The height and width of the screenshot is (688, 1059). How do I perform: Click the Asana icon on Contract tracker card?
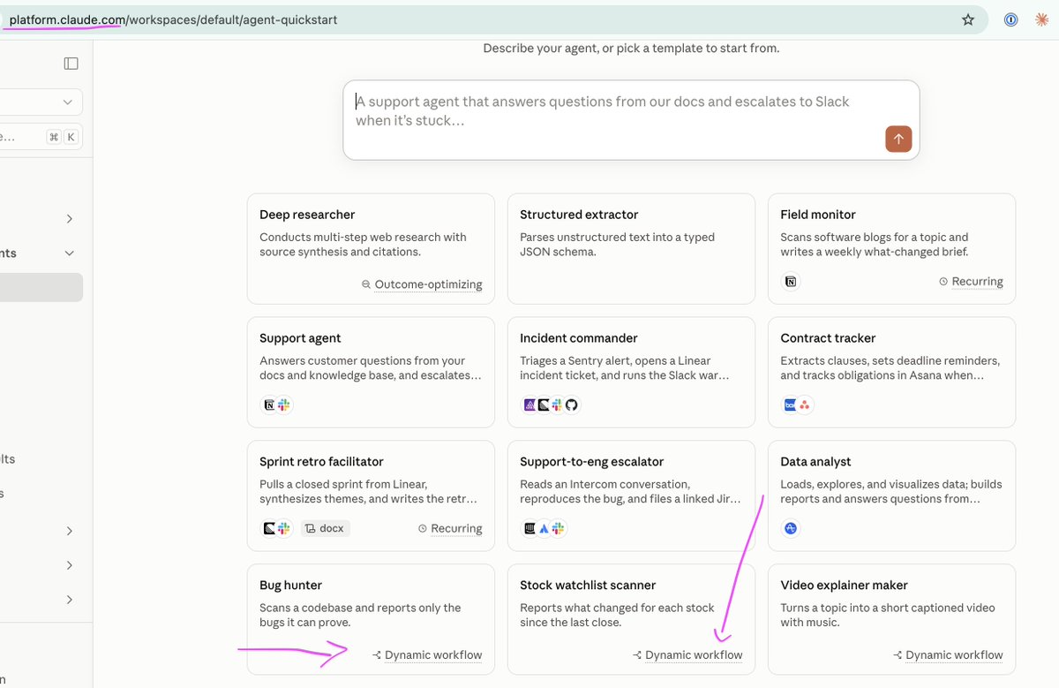coord(805,405)
